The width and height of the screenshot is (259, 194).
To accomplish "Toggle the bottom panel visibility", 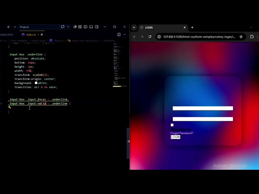I will pyautogui.click(x=91, y=27).
